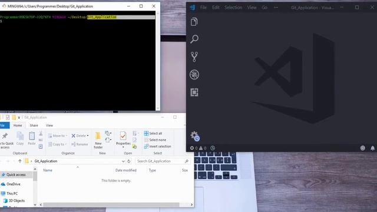
Task: Open notifications bell in VS Code status bar
Action: [372, 148]
